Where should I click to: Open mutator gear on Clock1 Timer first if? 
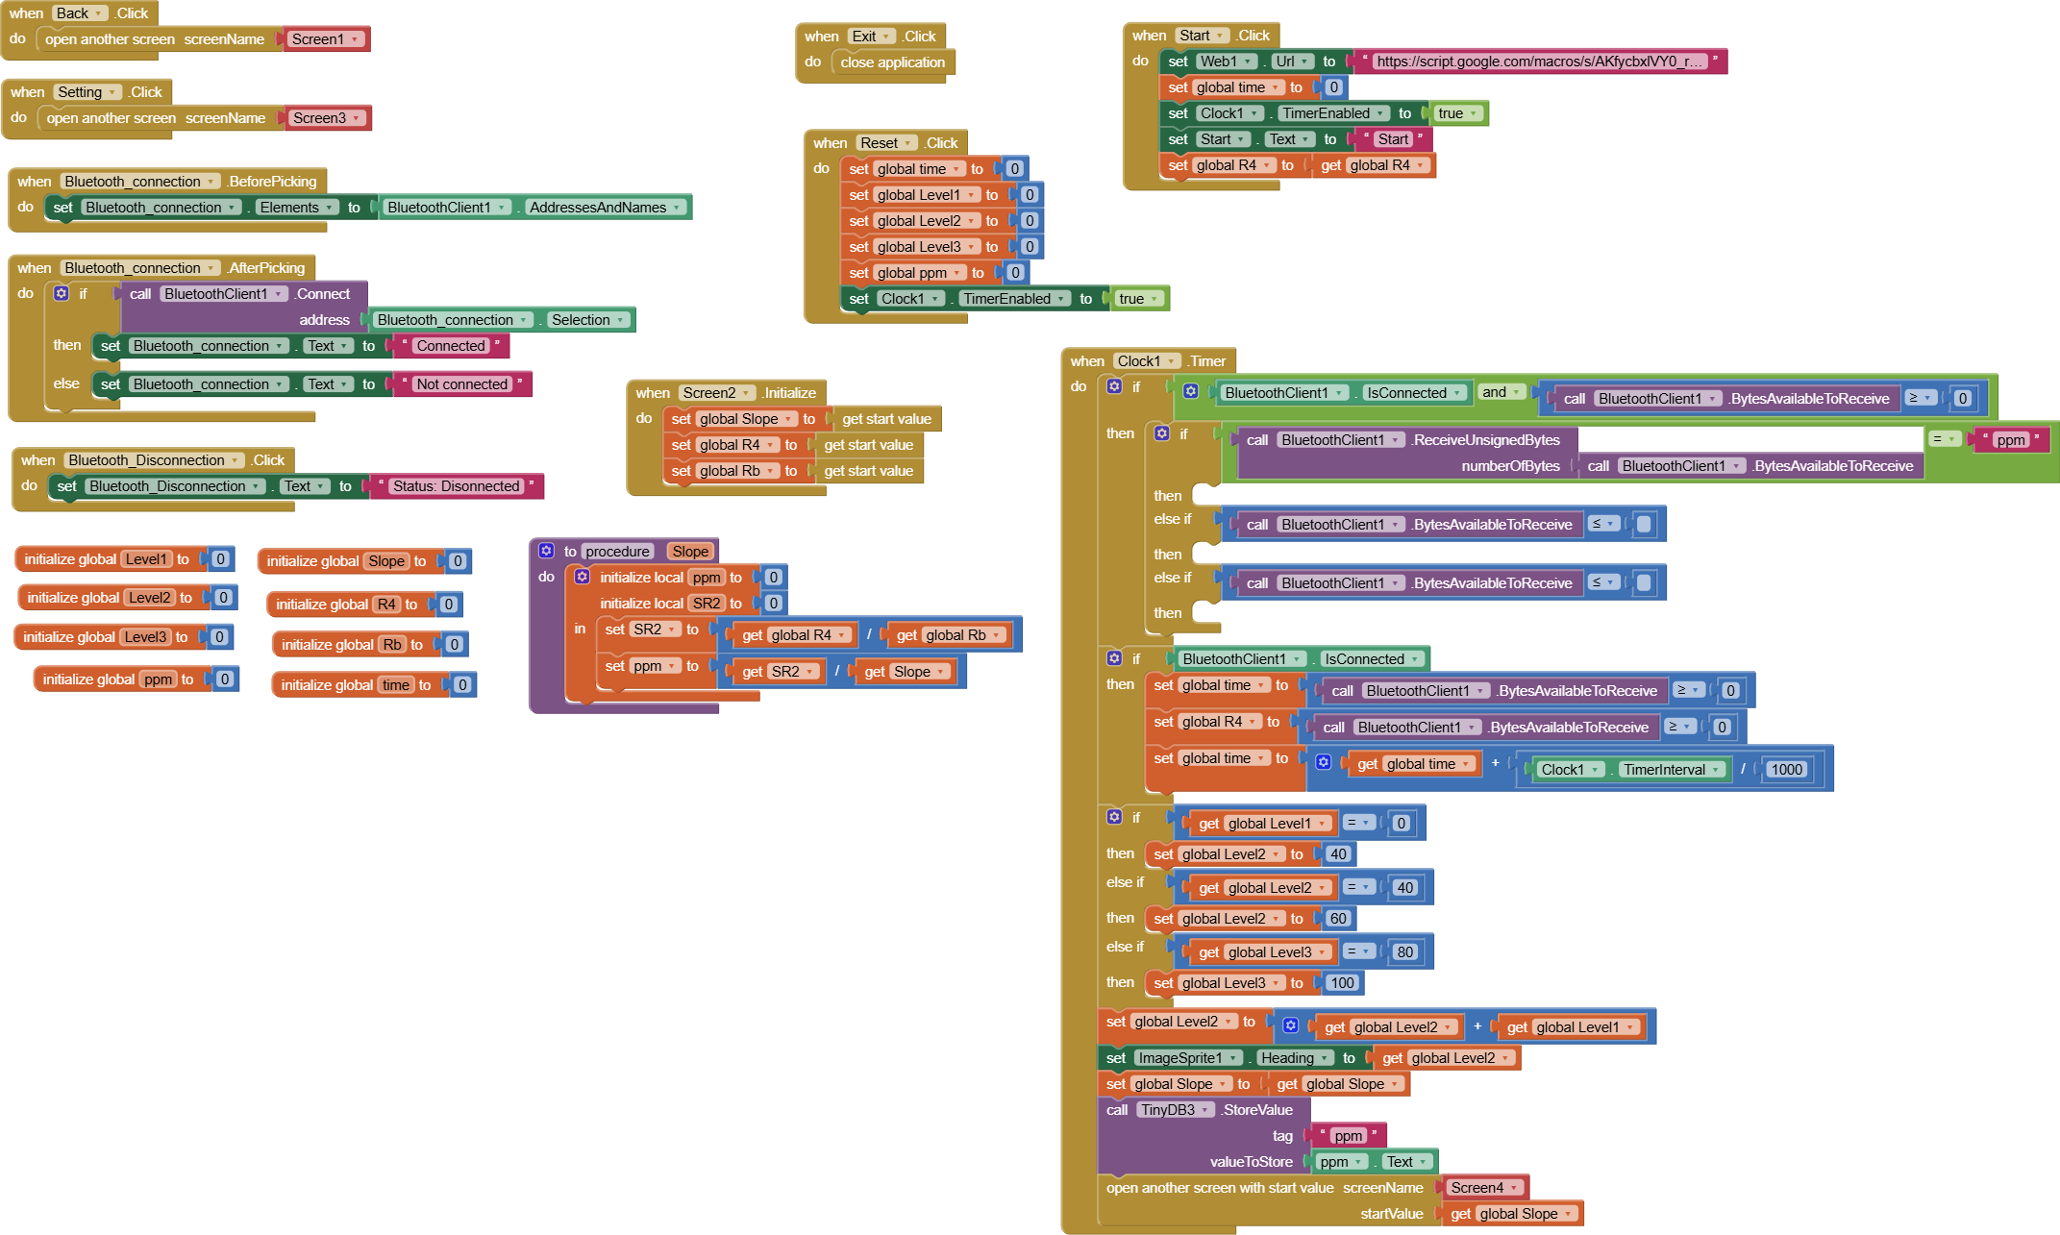coord(1114,386)
